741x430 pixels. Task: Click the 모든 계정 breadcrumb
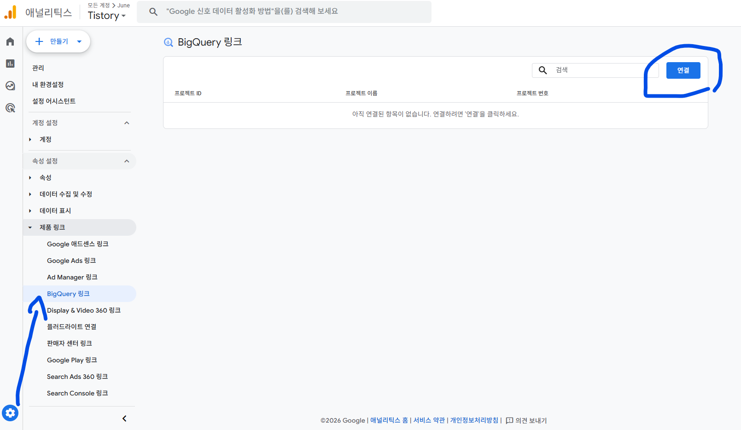tap(99, 6)
